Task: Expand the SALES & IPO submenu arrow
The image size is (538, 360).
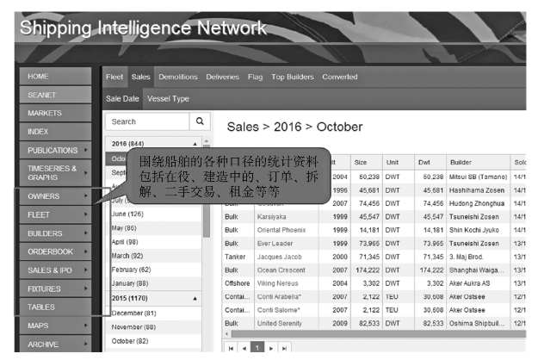Action: coord(86,270)
